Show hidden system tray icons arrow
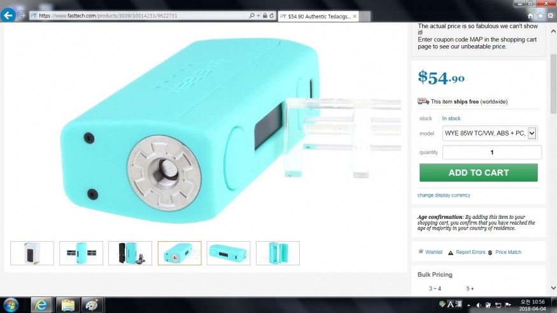Screen dimensions: 557x313 (469, 305)
